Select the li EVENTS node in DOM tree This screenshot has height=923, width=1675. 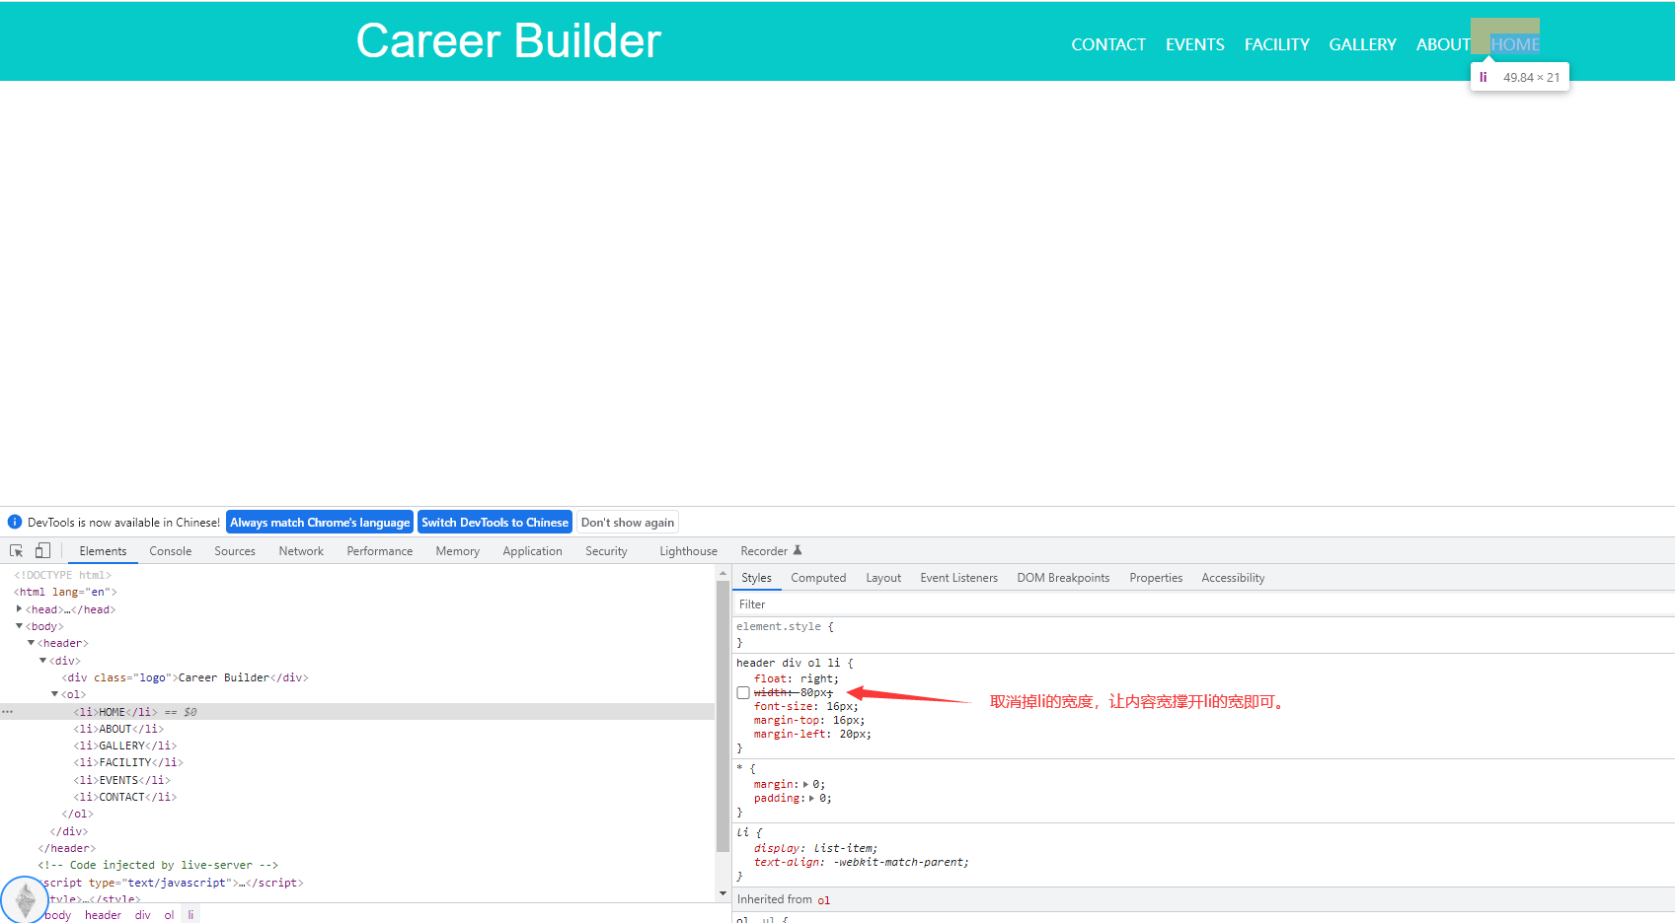tap(121, 780)
